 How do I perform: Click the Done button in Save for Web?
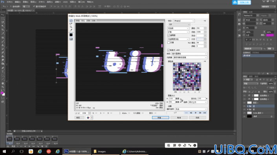[x=198, y=117]
